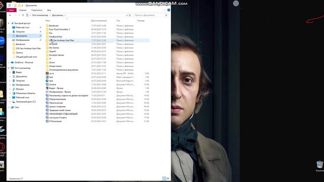The width and height of the screenshot is (324, 182).
Task: Switch to large icons view in status bar
Action: click(x=168, y=178)
